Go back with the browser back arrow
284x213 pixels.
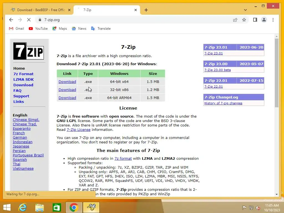[x=11, y=20]
